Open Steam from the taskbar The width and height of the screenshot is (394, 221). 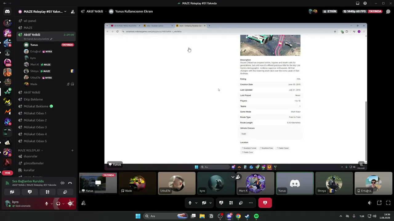coord(247,216)
